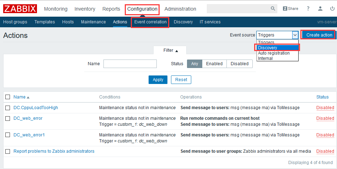The height and width of the screenshot is (169, 337).
Task: Toggle Disabled status of DC_web_error1
Action: click(325, 135)
